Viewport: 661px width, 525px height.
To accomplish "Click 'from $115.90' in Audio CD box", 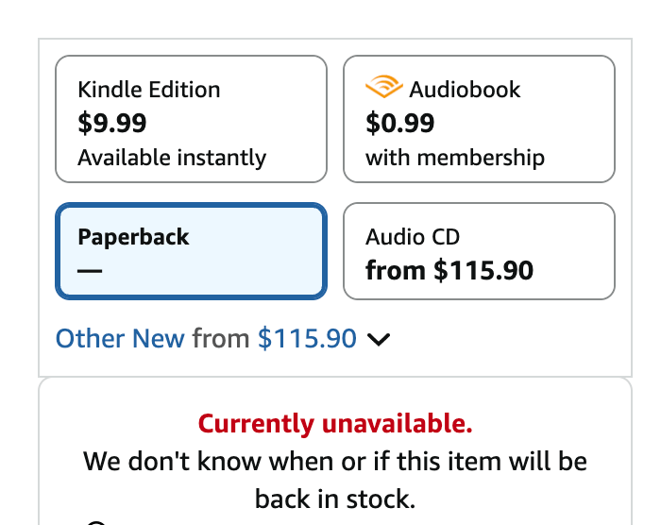I will tap(449, 271).
